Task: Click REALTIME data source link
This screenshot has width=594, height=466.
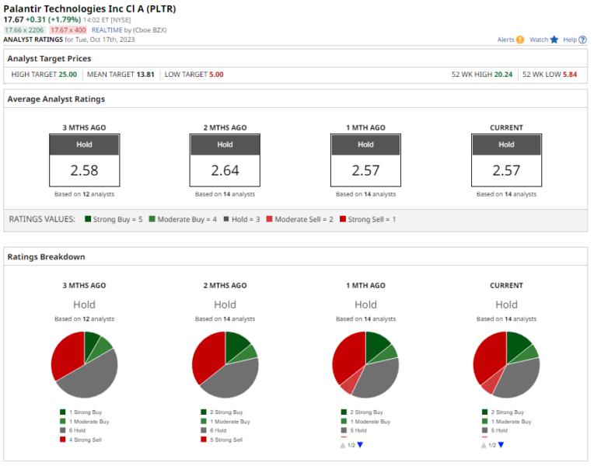Action: tap(107, 30)
